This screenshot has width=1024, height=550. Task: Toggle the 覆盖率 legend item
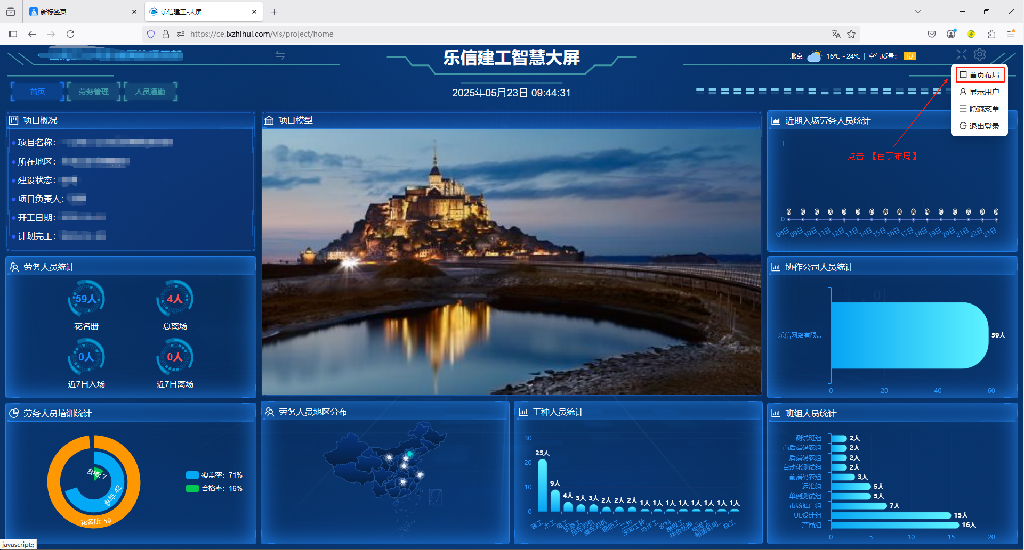click(214, 475)
